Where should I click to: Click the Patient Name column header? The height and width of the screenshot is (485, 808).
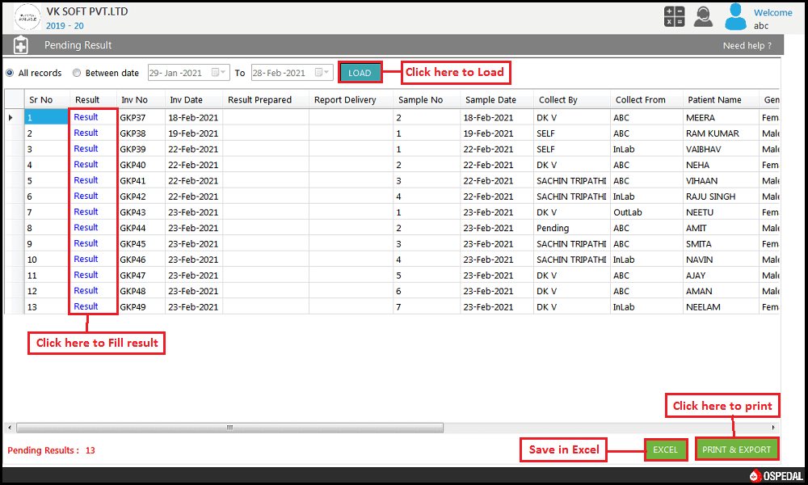coord(721,99)
